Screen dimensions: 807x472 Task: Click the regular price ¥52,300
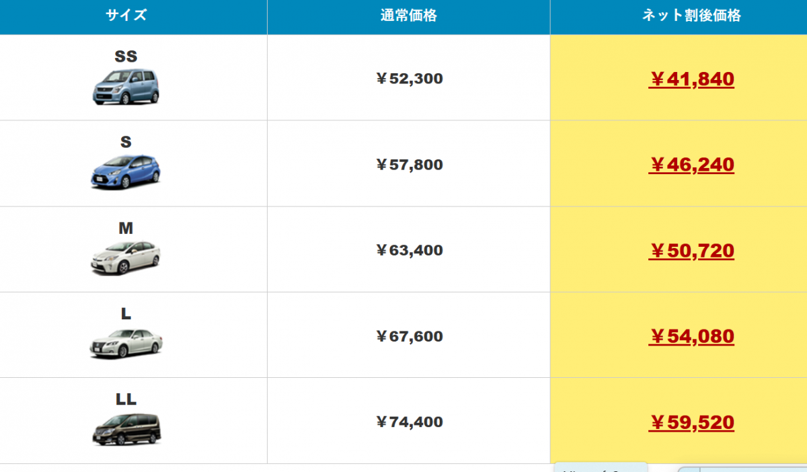(x=409, y=79)
